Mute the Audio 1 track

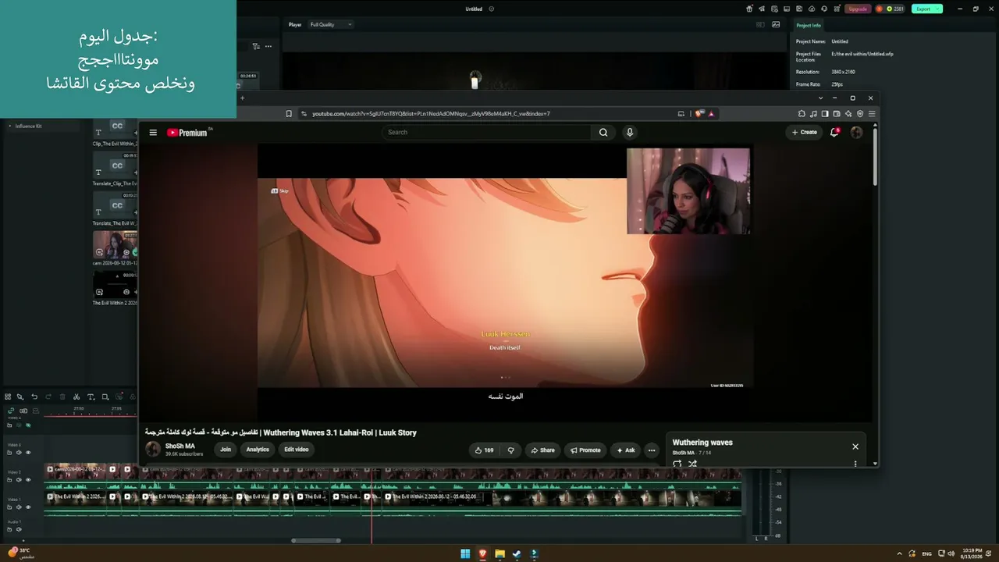[19, 529]
